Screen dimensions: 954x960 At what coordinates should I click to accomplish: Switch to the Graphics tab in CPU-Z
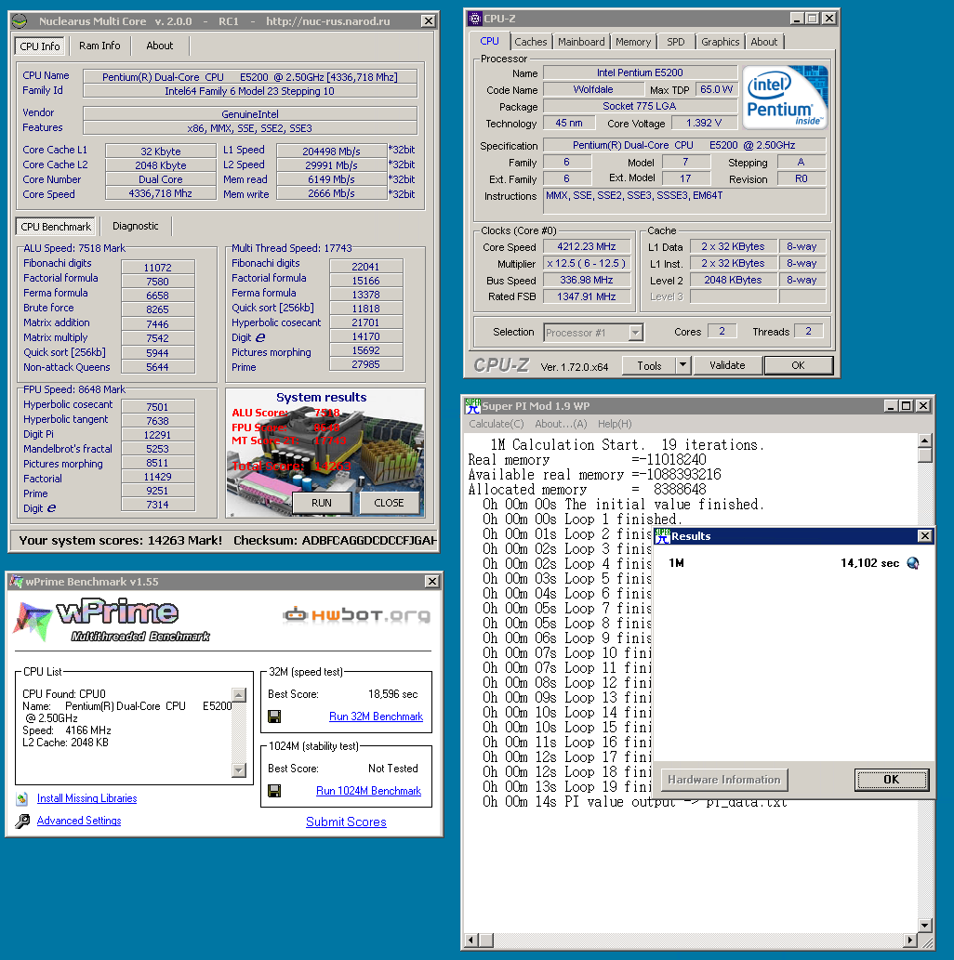[720, 42]
